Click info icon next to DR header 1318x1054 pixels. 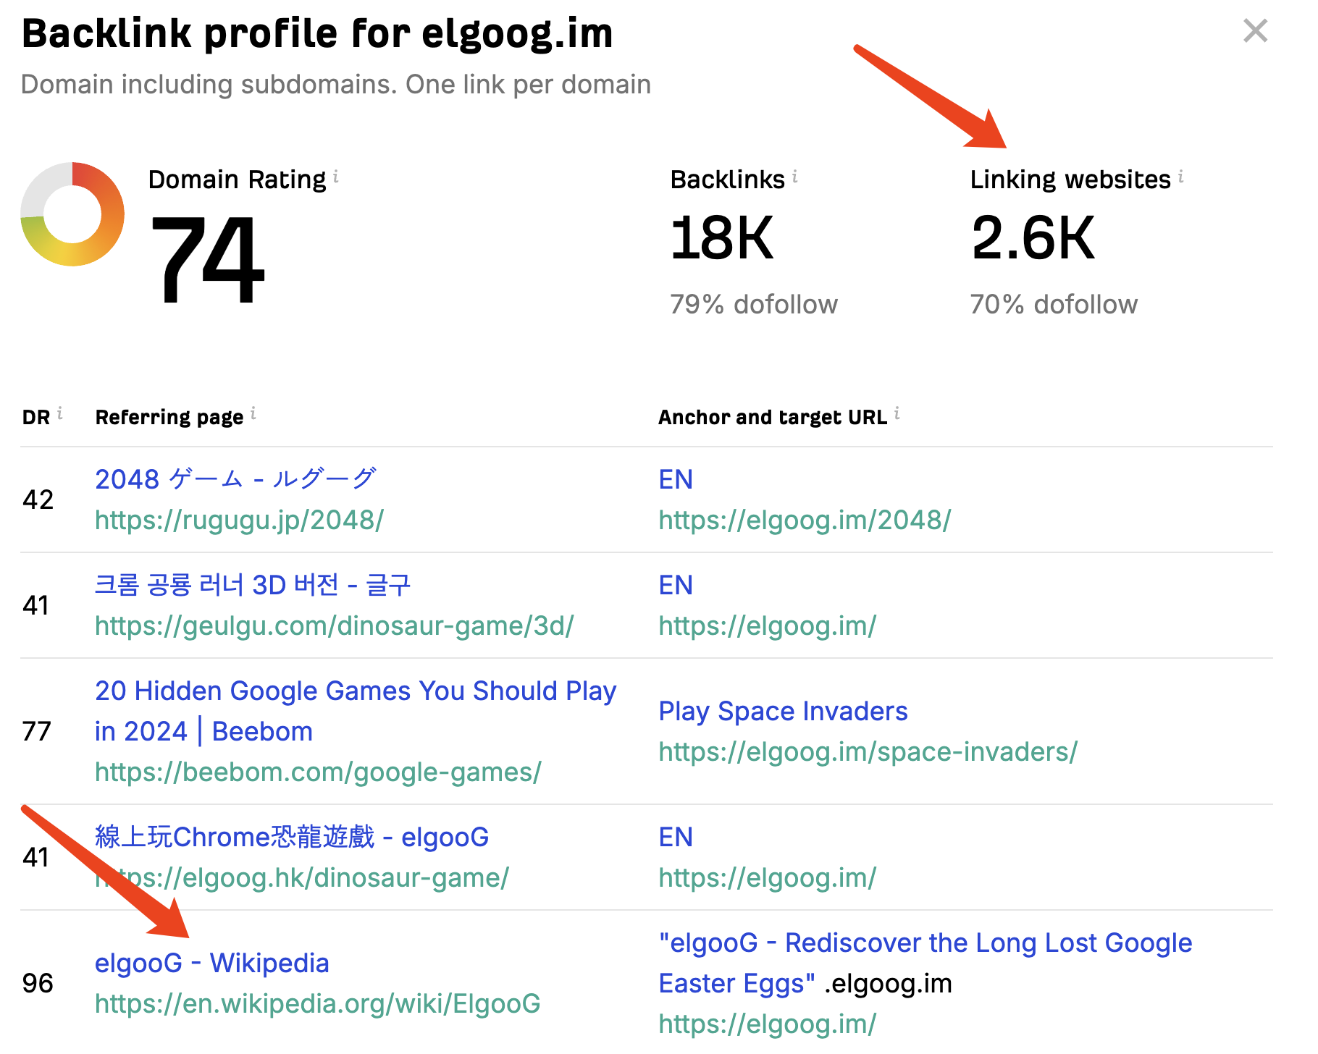[x=59, y=413]
